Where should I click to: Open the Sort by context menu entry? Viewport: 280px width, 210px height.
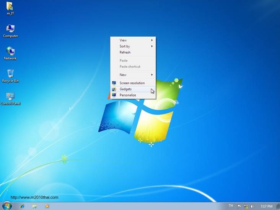tap(133, 46)
